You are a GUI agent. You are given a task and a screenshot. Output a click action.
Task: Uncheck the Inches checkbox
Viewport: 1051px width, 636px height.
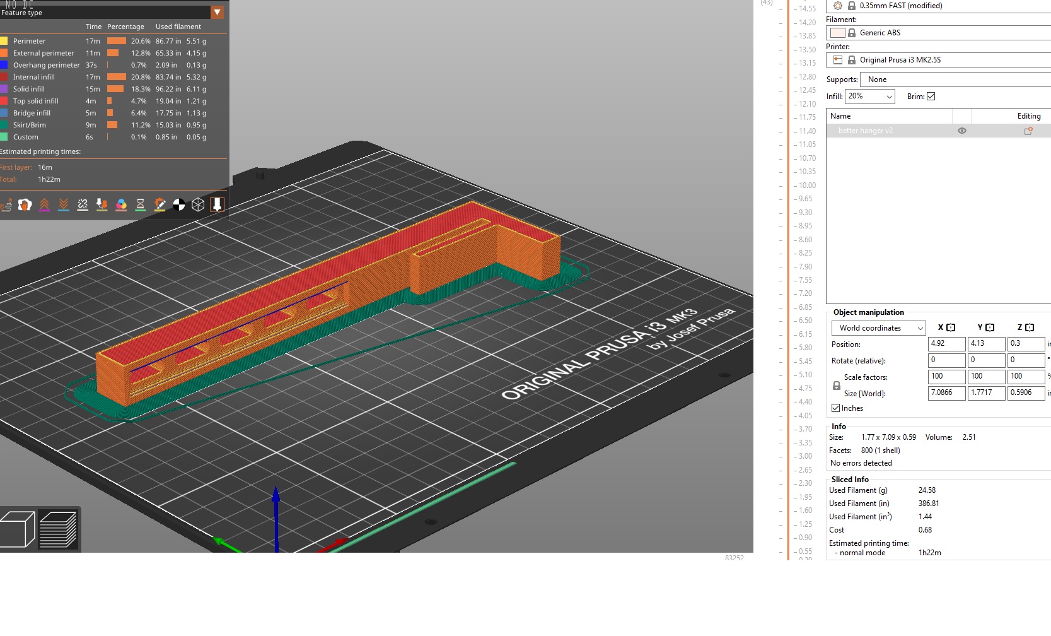pyautogui.click(x=835, y=408)
